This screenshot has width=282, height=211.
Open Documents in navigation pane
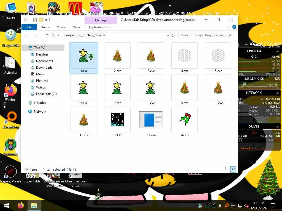coord(44,61)
